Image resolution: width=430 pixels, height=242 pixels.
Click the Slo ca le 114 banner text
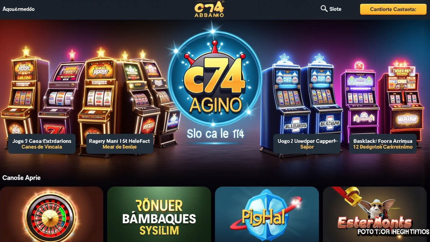click(215, 134)
